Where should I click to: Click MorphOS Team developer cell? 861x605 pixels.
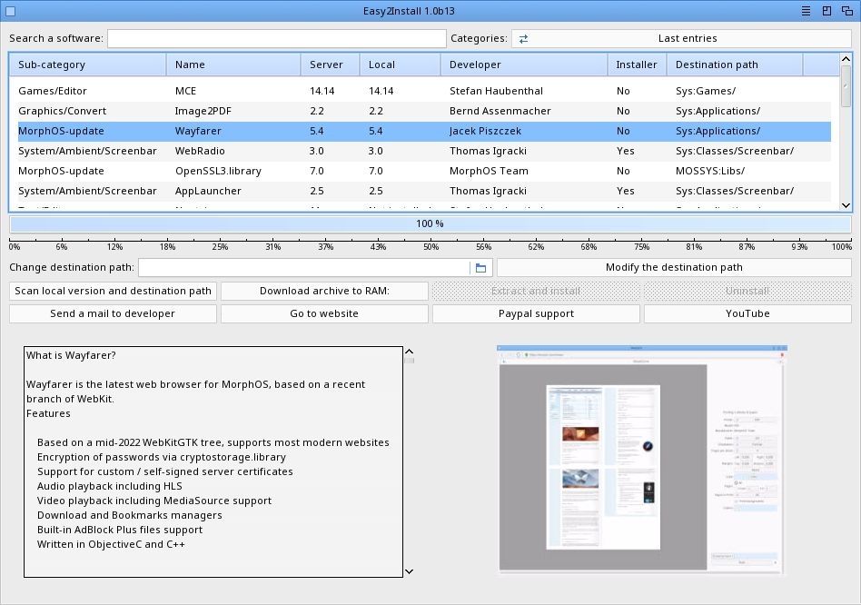pyautogui.click(x=489, y=172)
